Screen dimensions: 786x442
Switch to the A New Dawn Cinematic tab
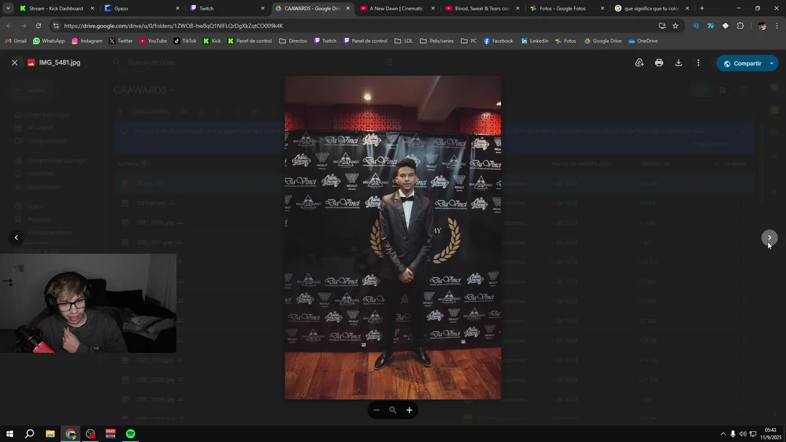click(x=397, y=9)
